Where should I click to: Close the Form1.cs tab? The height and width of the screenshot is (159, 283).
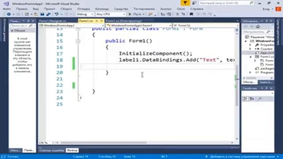click(x=102, y=21)
